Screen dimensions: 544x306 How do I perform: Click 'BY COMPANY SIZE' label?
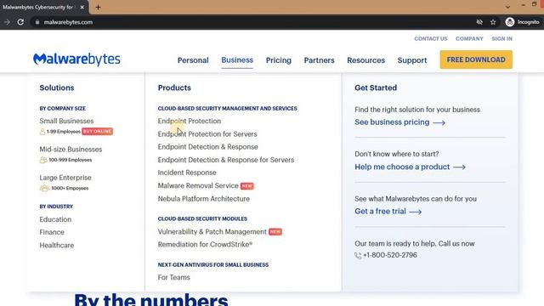coord(62,108)
